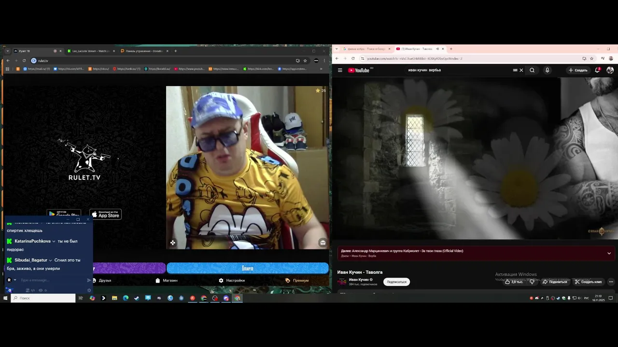Expand KatarinaPuchkova user options chevron
618x347 pixels.
coord(54,241)
